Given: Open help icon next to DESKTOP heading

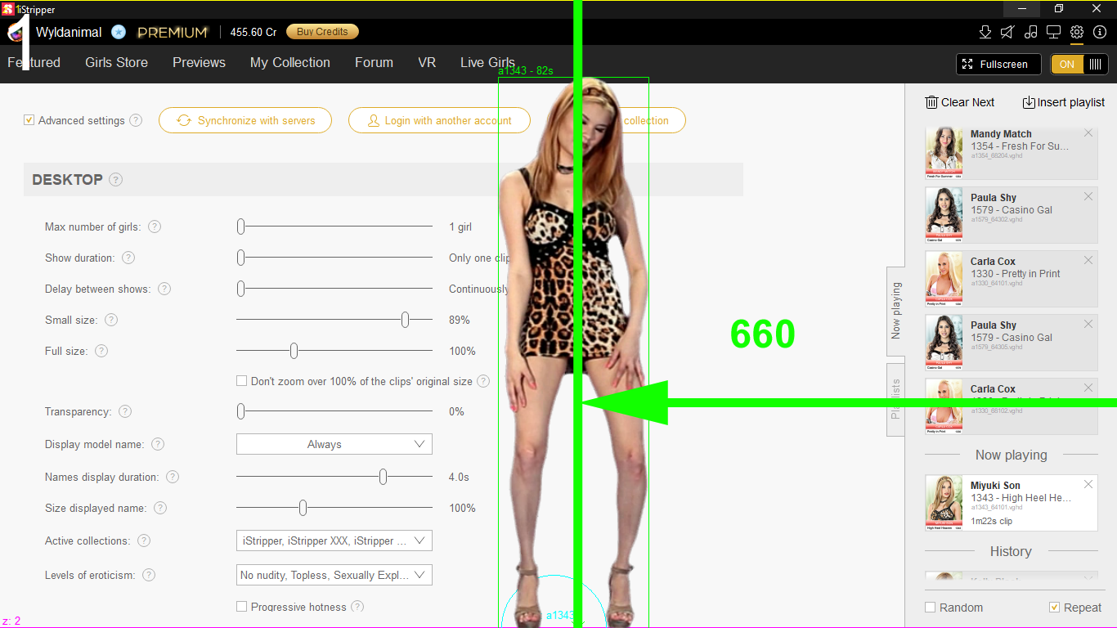Looking at the screenshot, I should (x=116, y=180).
